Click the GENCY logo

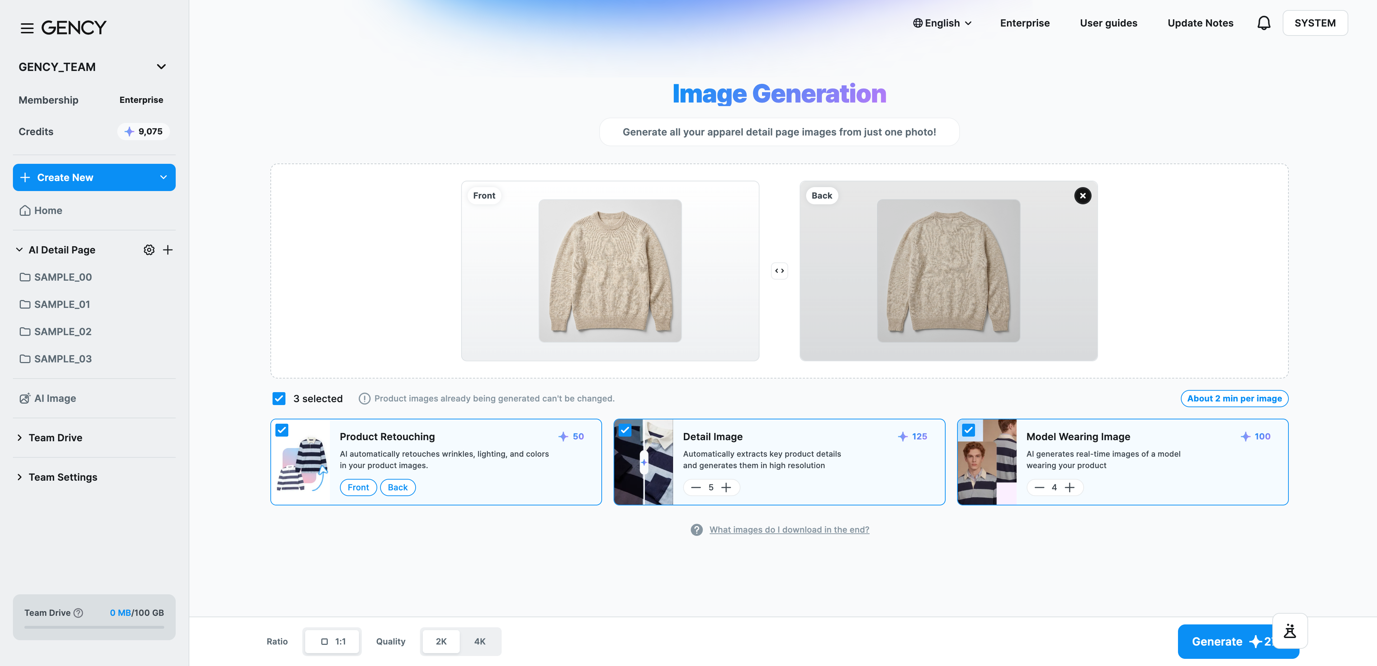point(74,28)
